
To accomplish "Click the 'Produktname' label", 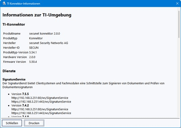I will coord(12,34).
